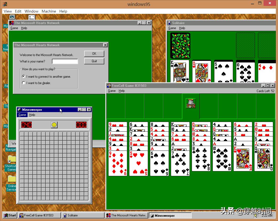Screen dimensions: 278x221
Task: Open the emulator Machine menu
Action: point(49,11)
